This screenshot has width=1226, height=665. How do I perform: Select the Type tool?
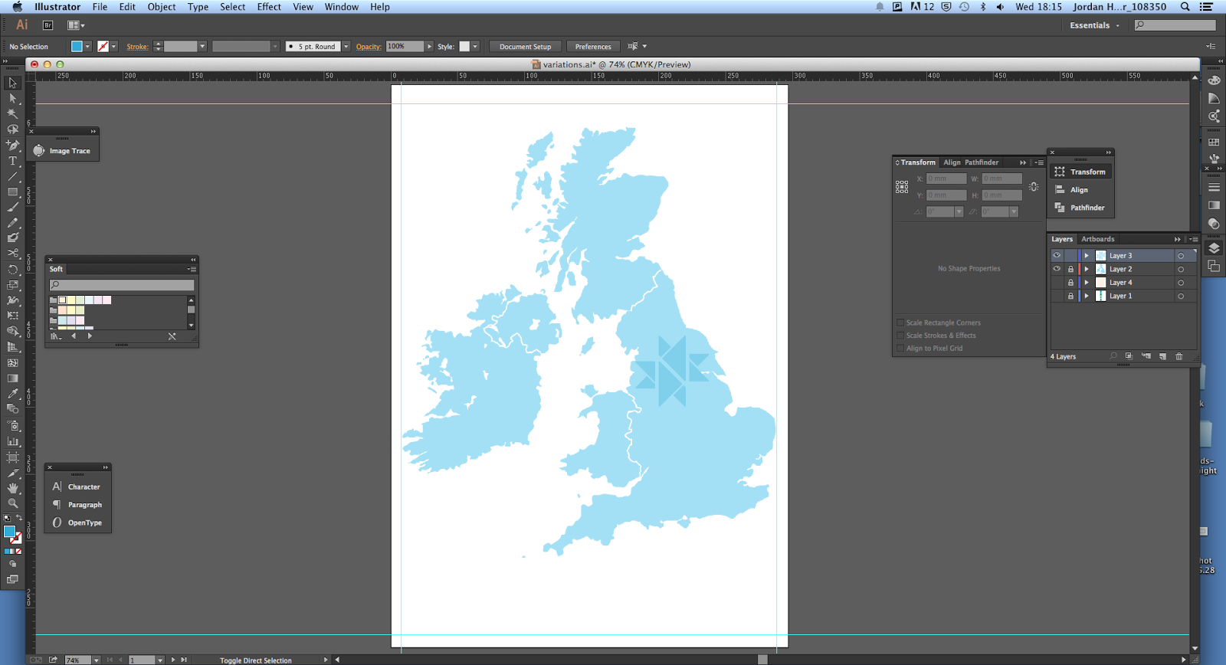(x=12, y=161)
